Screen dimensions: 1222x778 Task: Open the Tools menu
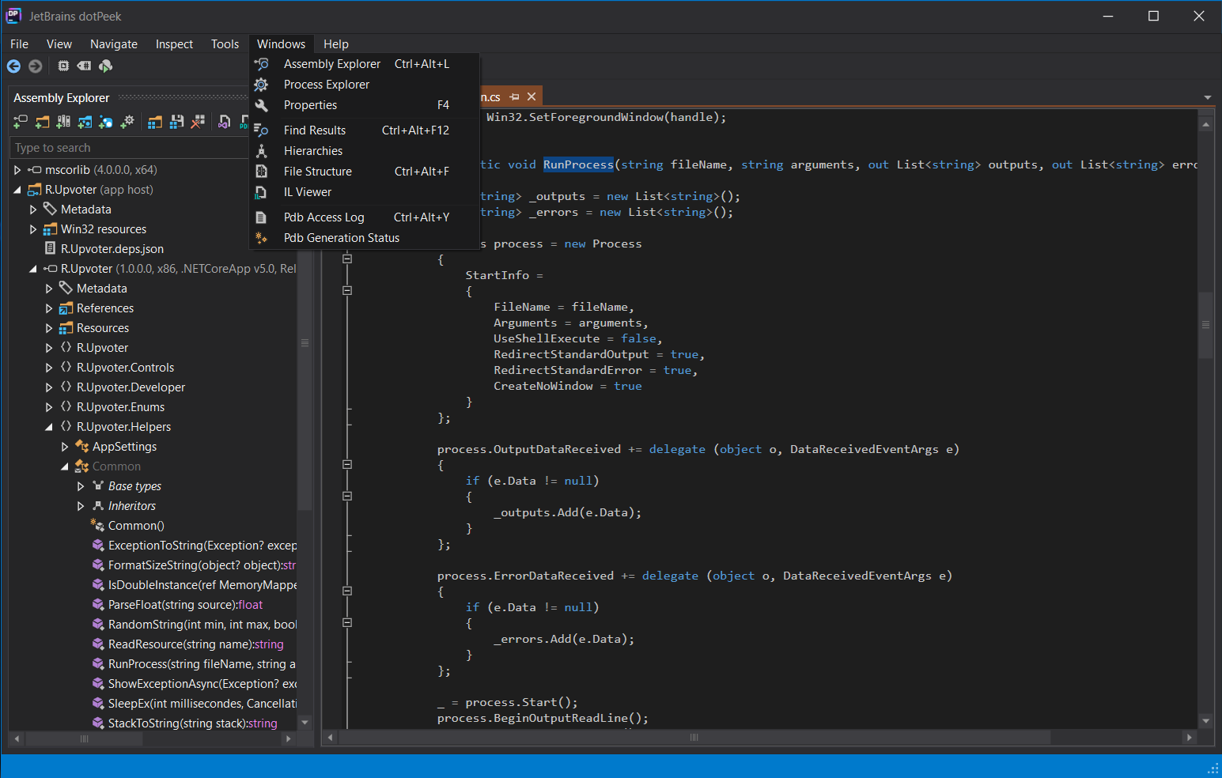225,44
